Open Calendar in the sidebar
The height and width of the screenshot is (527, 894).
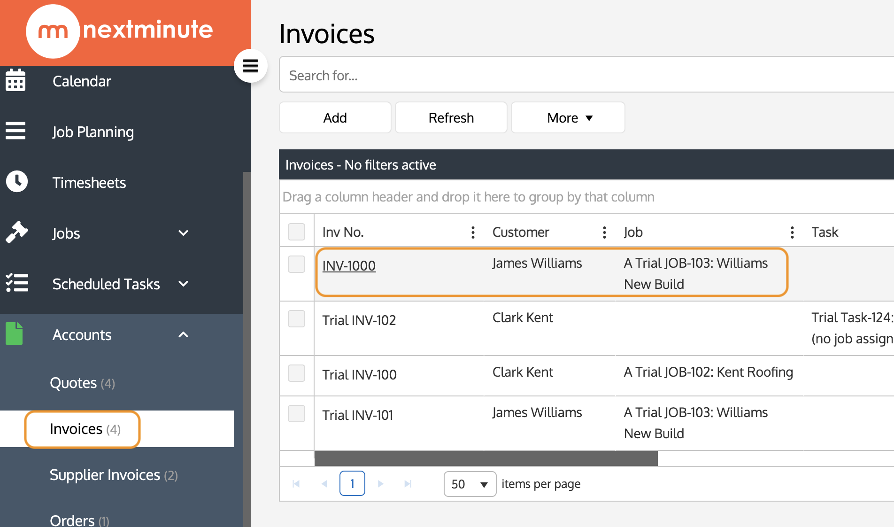[82, 81]
